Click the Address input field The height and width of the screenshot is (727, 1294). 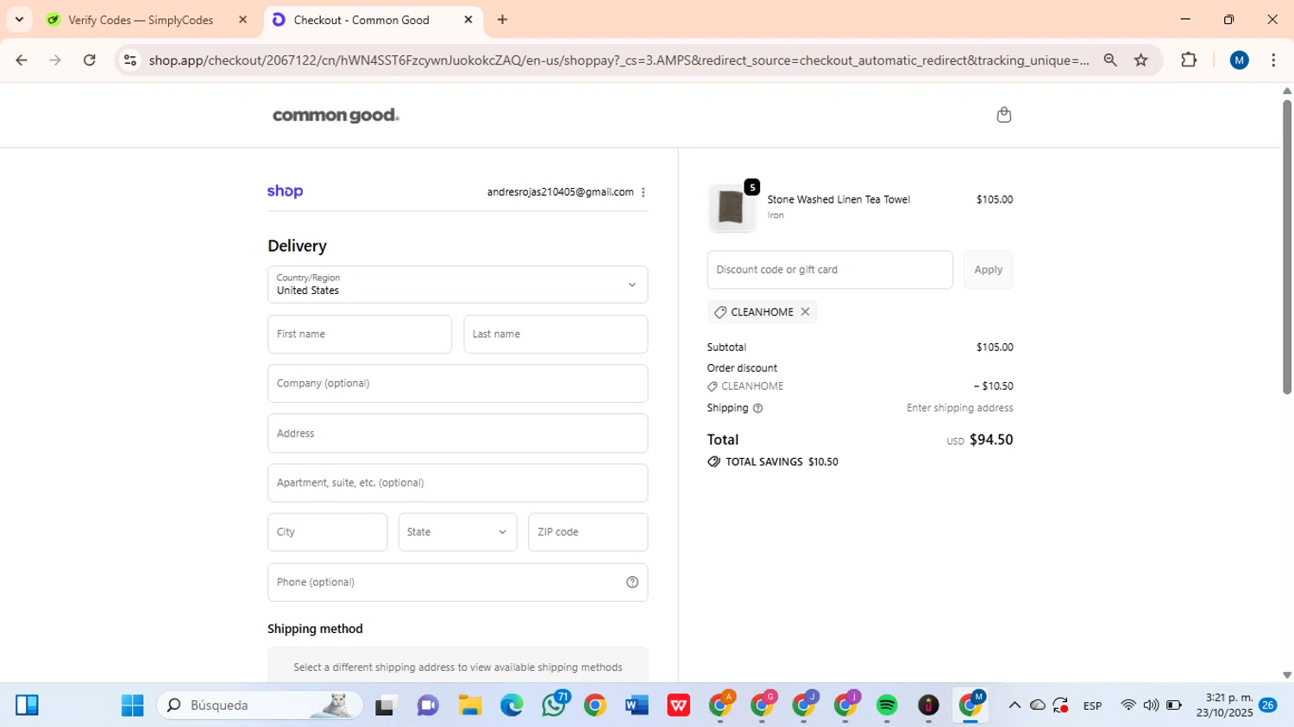tap(457, 433)
